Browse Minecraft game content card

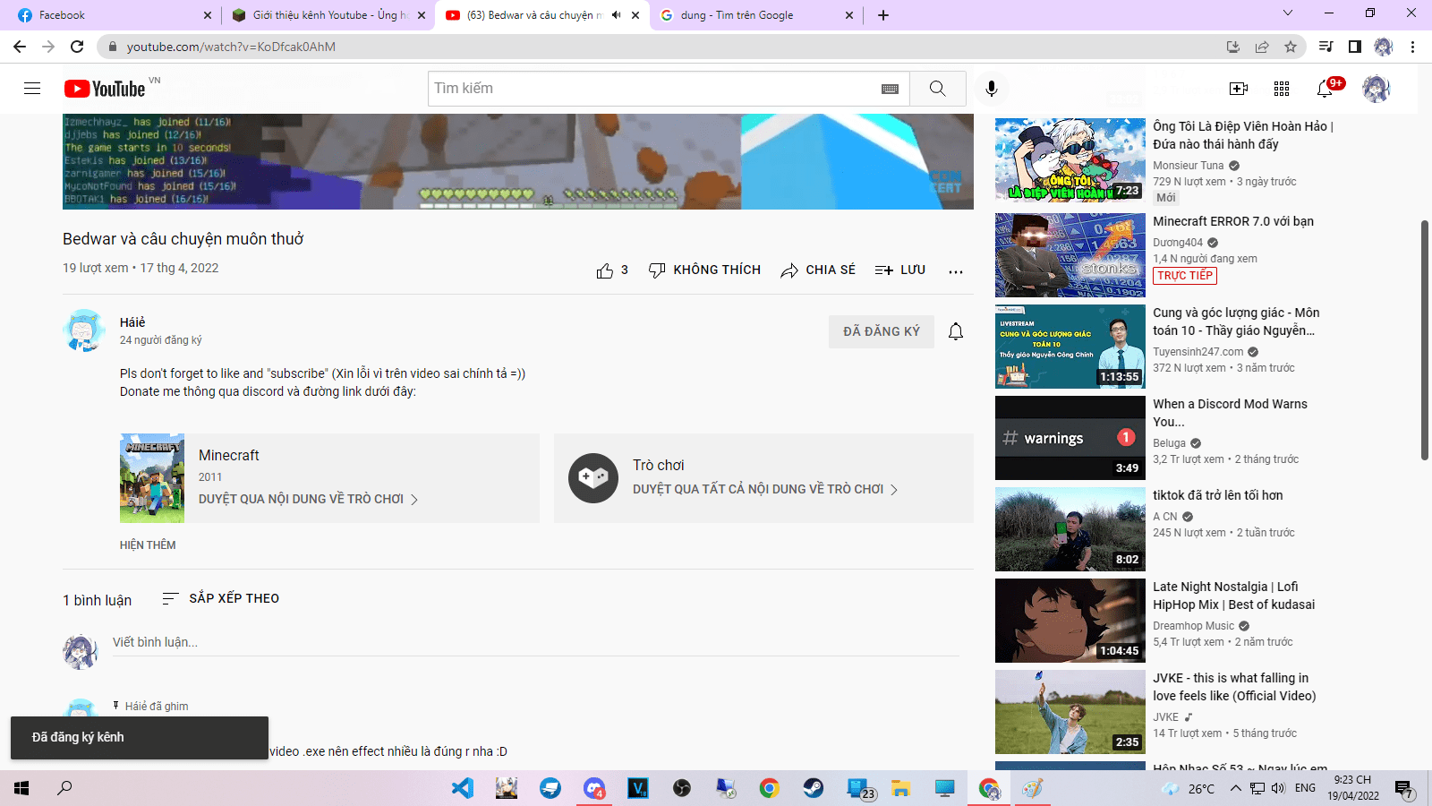point(329,478)
